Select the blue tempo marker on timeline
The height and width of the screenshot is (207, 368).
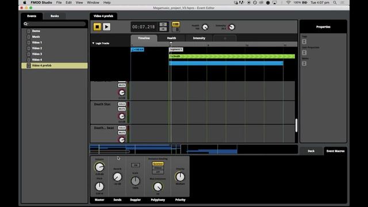(x=137, y=49)
